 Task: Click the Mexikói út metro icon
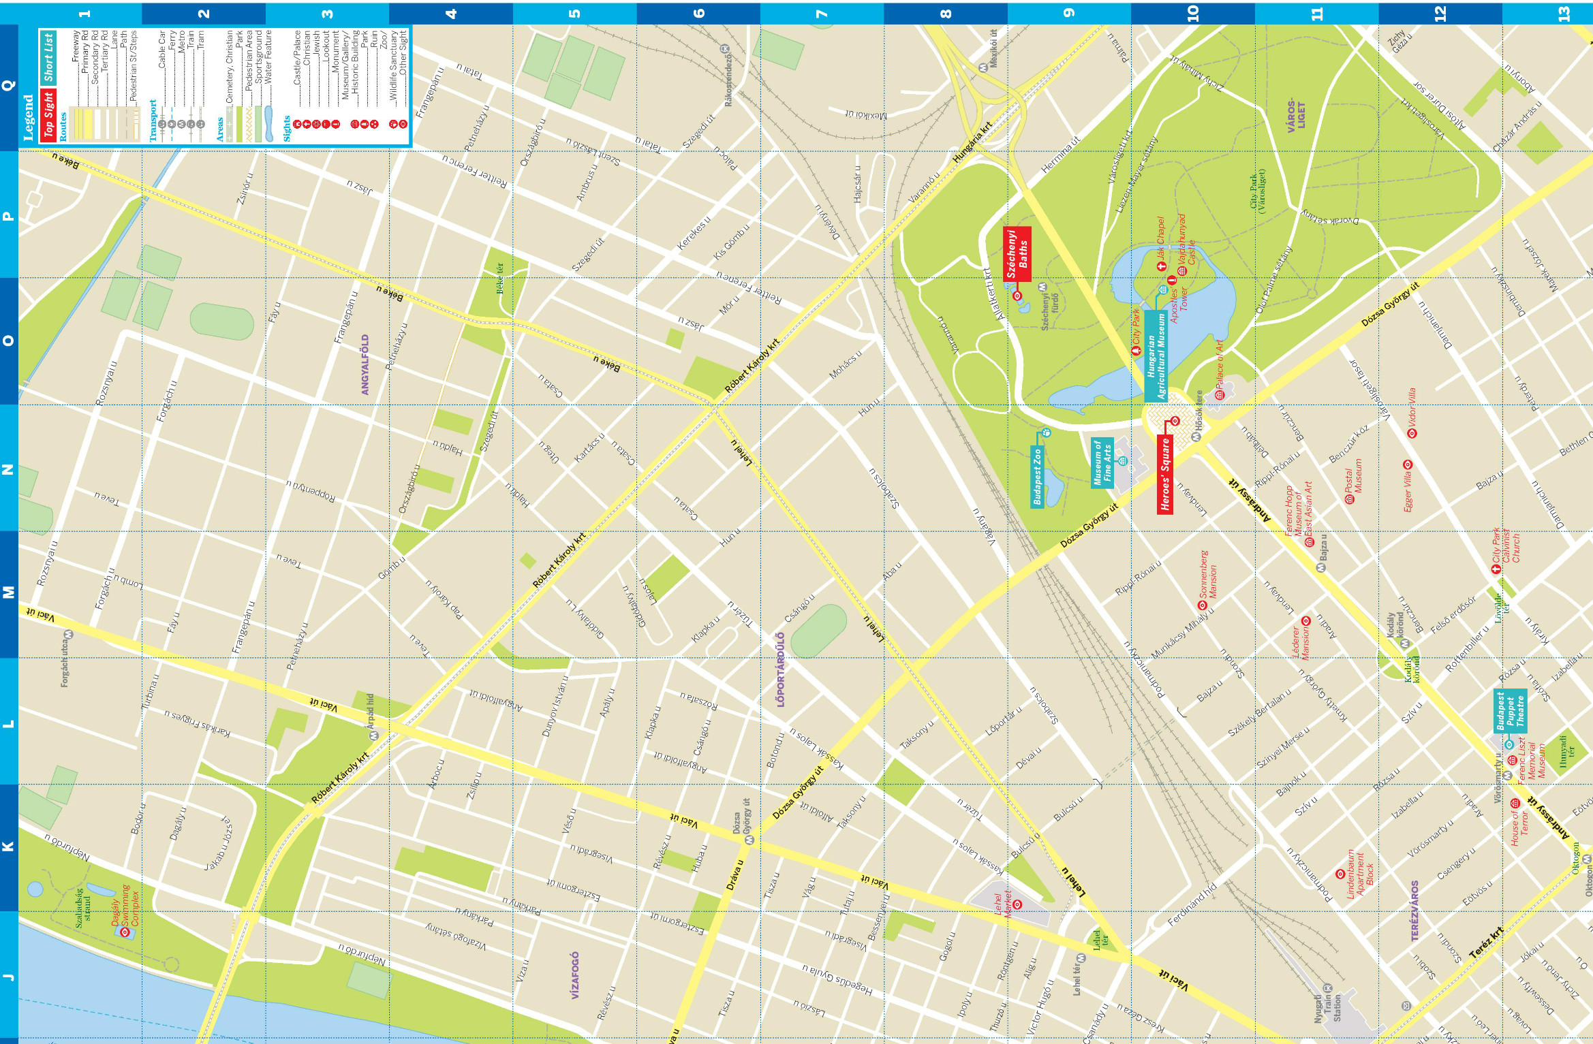pos(983,67)
